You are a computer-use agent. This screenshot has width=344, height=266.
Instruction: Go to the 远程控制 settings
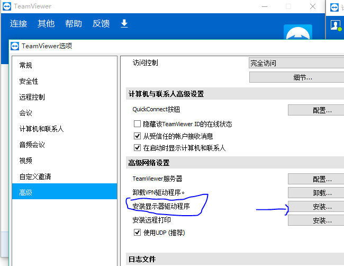coord(65,97)
